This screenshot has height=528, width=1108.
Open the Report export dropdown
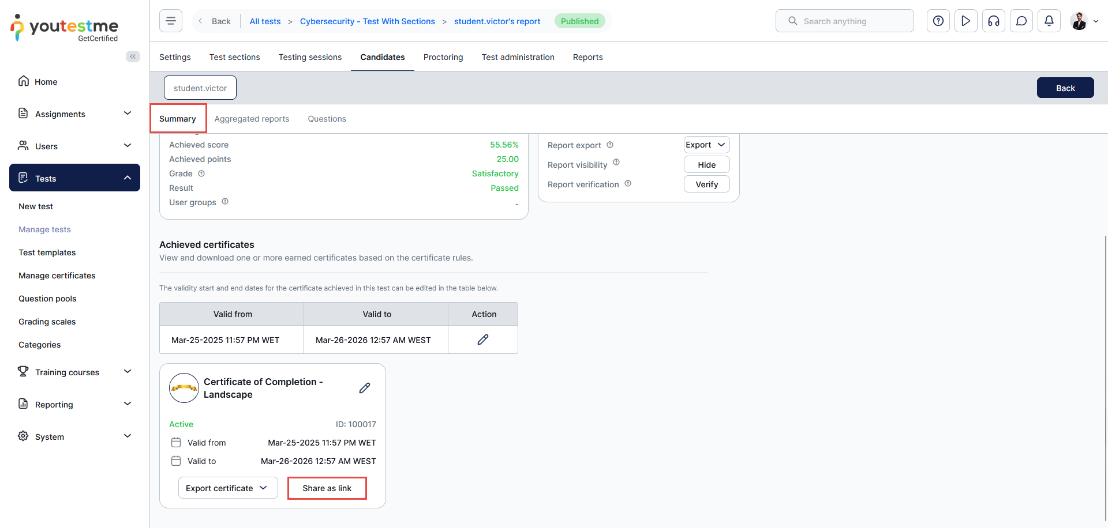(706, 145)
